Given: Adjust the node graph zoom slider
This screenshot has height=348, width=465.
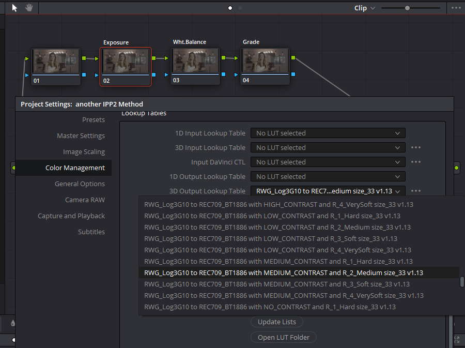Looking at the screenshot, I should click(x=407, y=8).
